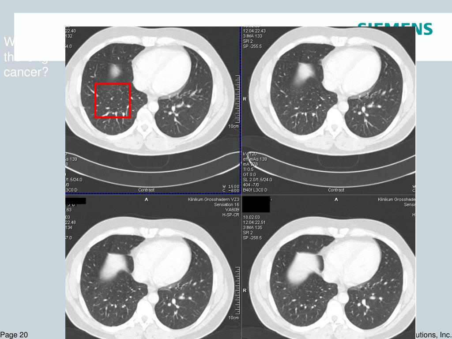Click 'Contrast' label beside W 1500
The height and width of the screenshot is (339, 452).
[x=146, y=190]
